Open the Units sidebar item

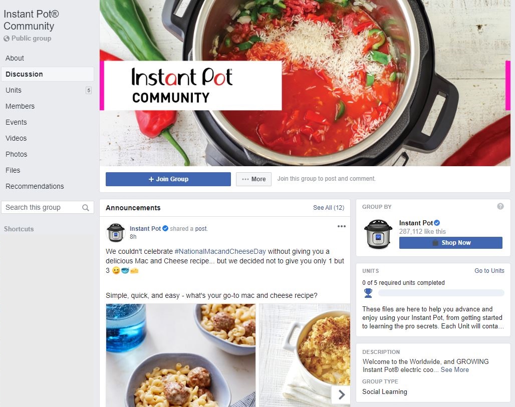pyautogui.click(x=48, y=90)
